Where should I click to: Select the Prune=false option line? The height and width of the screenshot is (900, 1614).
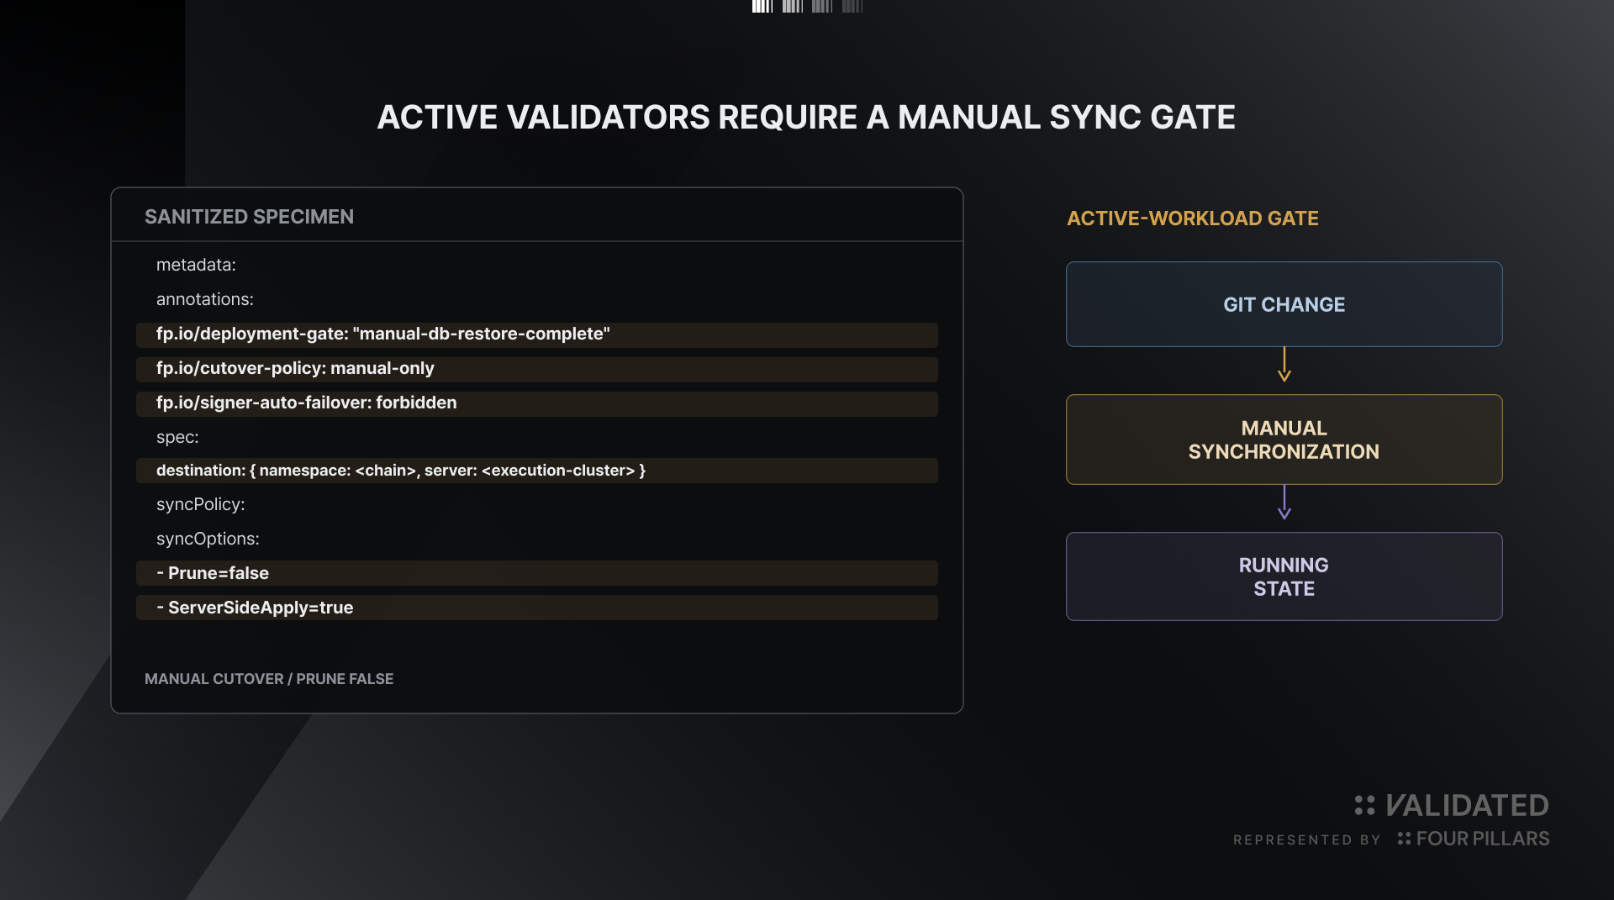[537, 573]
